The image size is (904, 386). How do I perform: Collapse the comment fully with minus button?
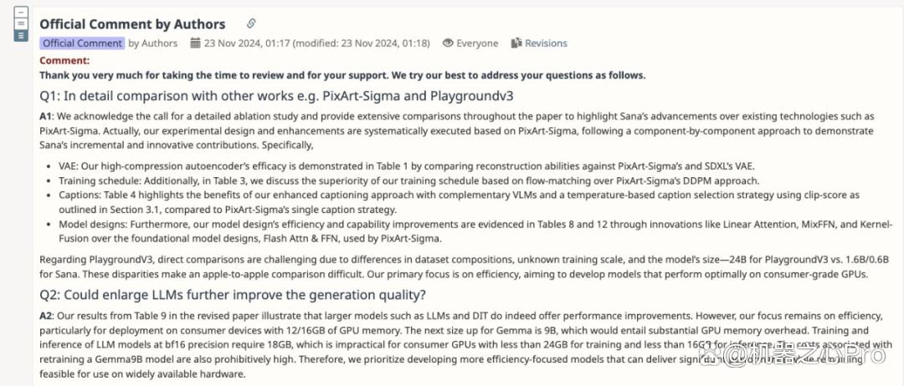[21, 12]
